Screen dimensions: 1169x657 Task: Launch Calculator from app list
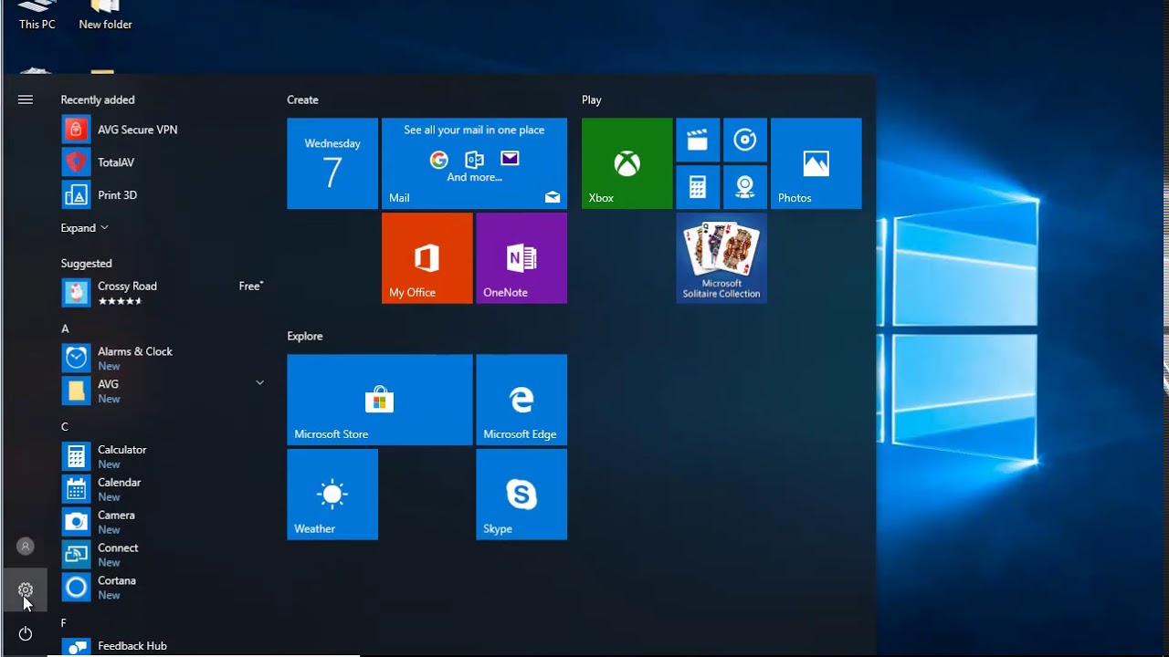(163, 456)
